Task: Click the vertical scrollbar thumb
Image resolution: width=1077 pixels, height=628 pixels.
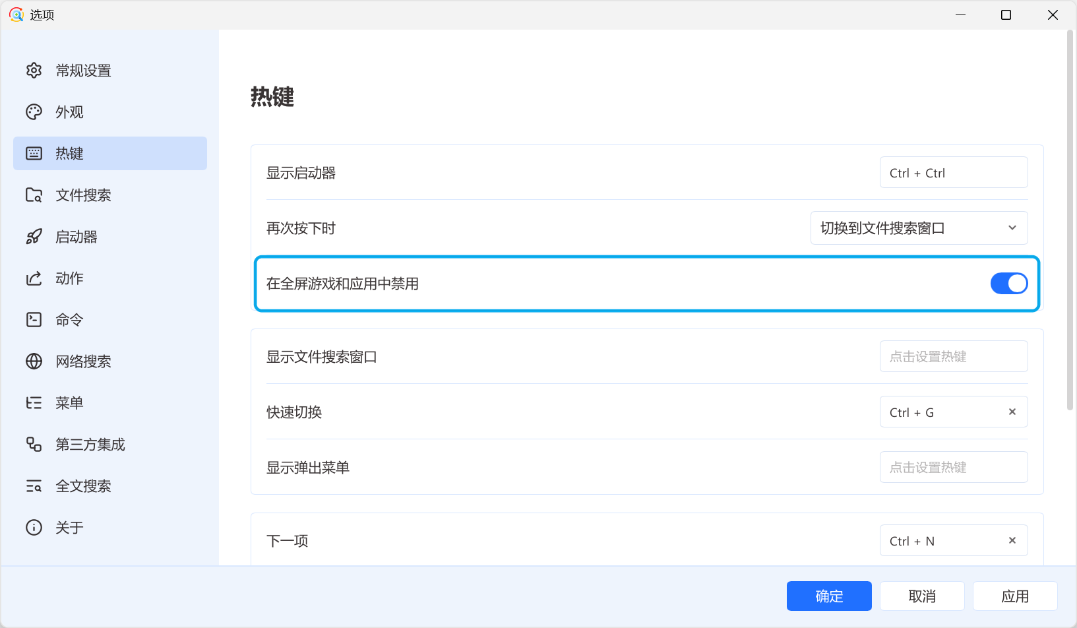Action: click(x=1070, y=221)
